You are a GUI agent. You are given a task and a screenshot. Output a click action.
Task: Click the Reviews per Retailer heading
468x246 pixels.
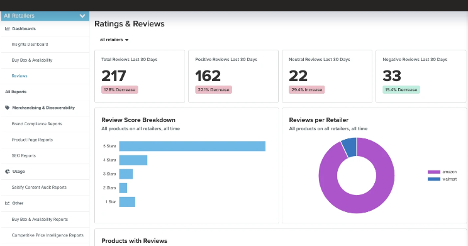318,120
